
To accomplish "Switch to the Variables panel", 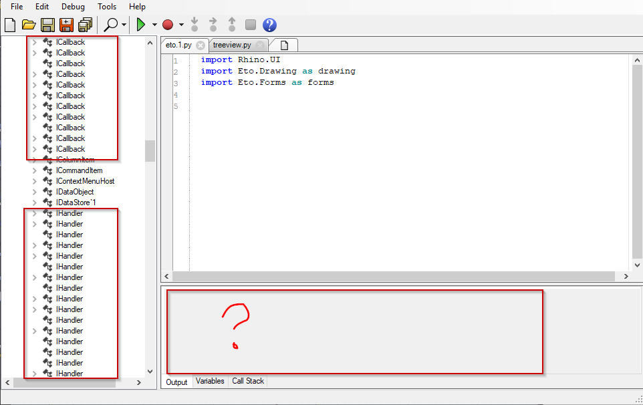I will pos(210,381).
